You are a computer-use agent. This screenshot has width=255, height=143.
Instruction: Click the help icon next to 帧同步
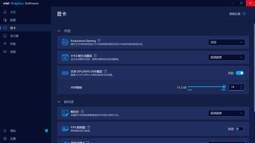pyautogui.click(x=82, y=112)
